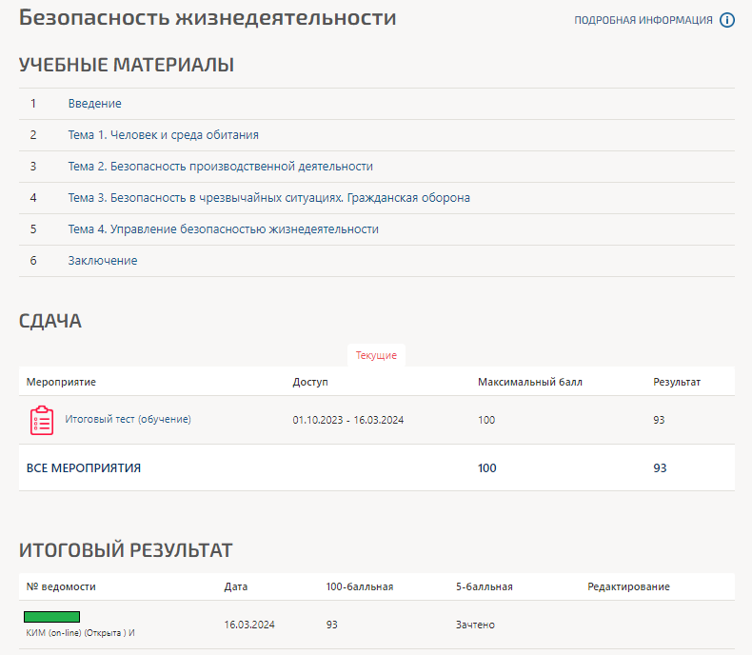Open Тема 1. Человек и среда обитания

tap(163, 135)
